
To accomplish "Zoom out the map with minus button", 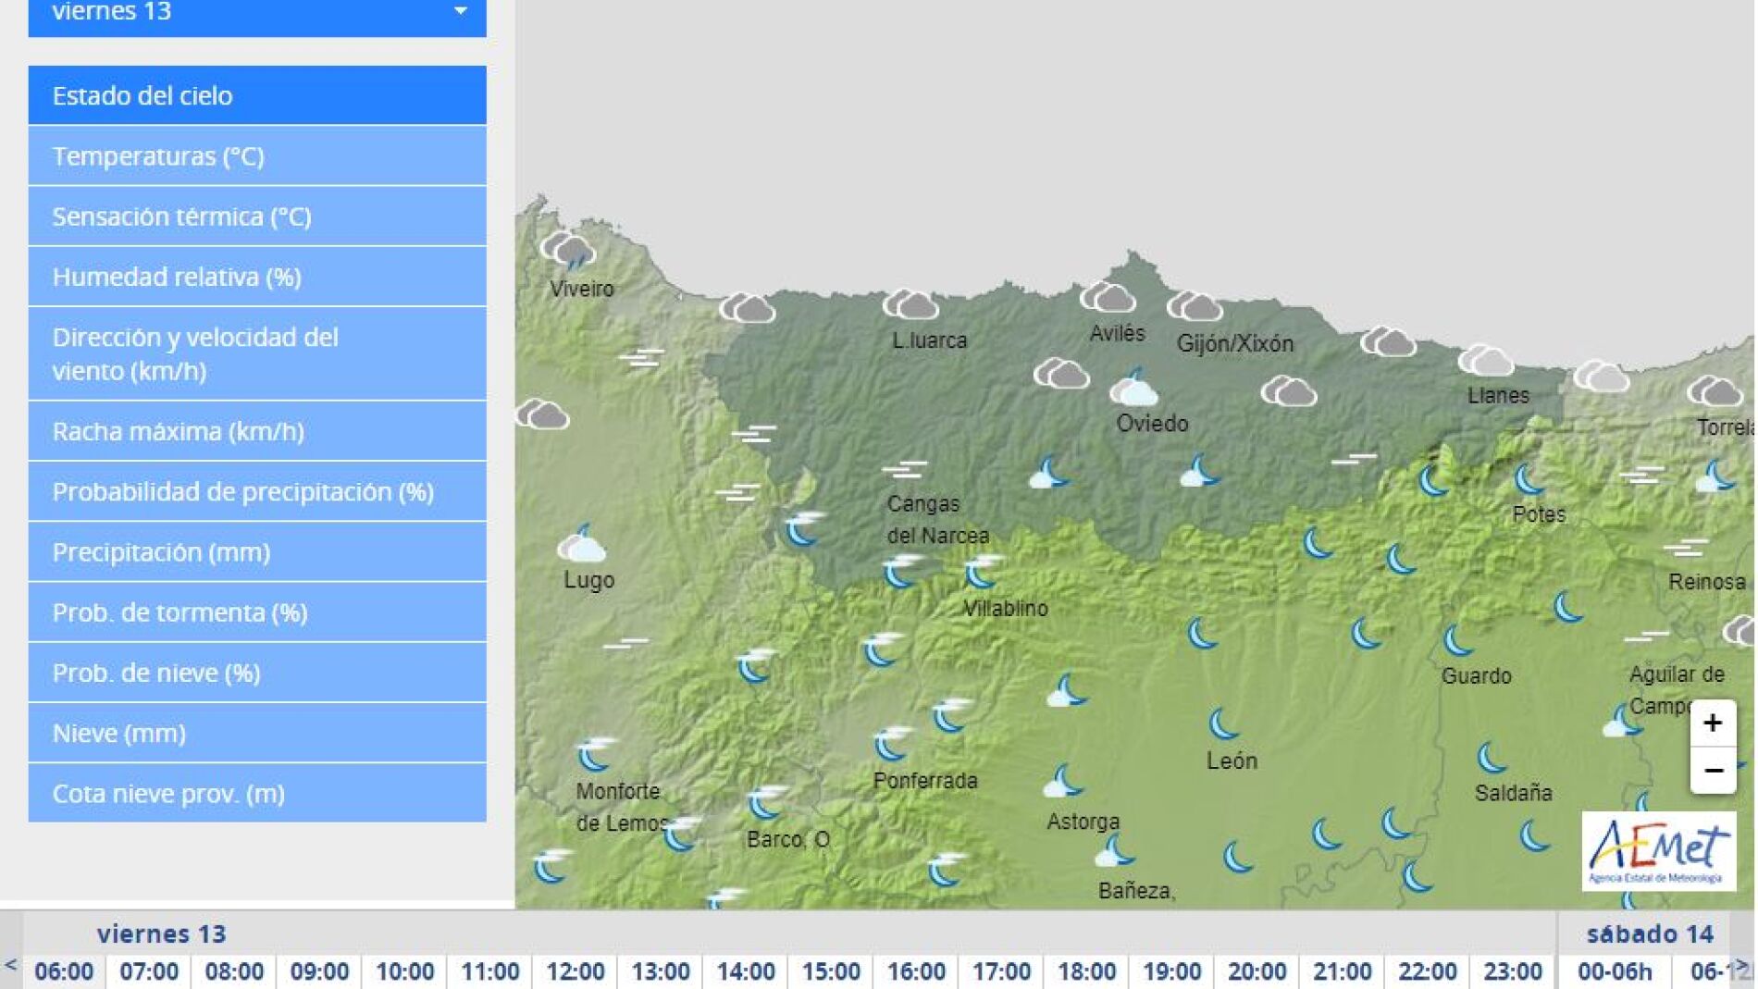I will 1712,771.
